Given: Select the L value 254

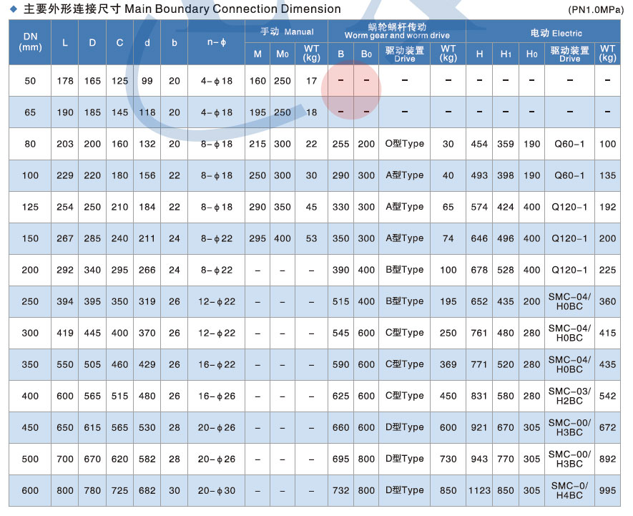Looking at the screenshot, I should [65, 207].
